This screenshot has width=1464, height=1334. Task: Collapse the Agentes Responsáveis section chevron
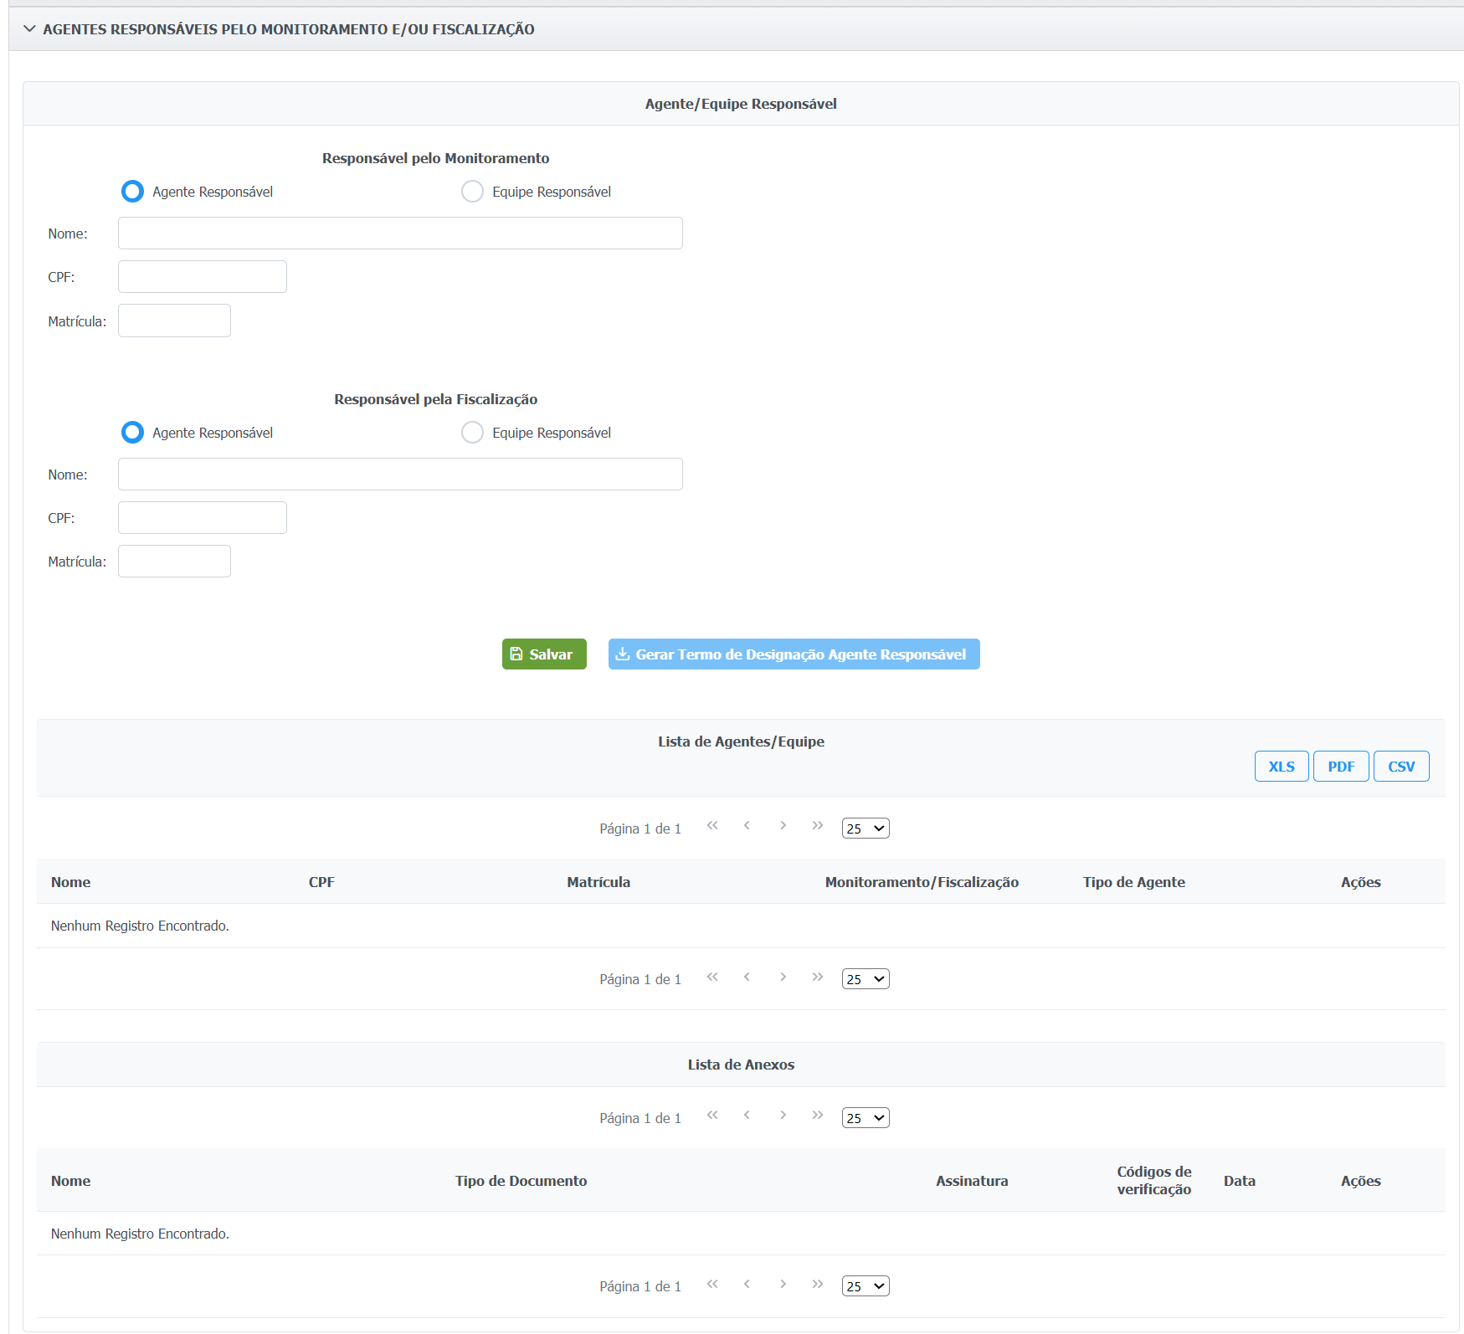pyautogui.click(x=30, y=29)
